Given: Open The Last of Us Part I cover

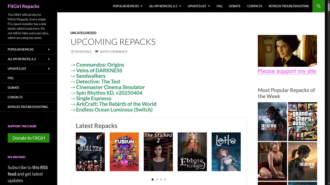Looking at the screenshot, I should (302, 161).
